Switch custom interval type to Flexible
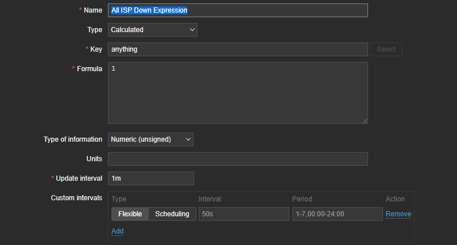This screenshot has height=245, width=457. tap(130, 214)
